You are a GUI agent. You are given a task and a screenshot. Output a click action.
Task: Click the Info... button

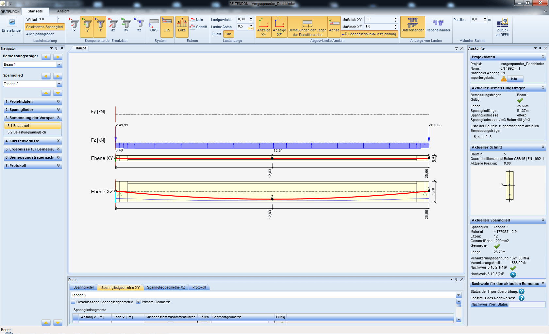(515, 79)
